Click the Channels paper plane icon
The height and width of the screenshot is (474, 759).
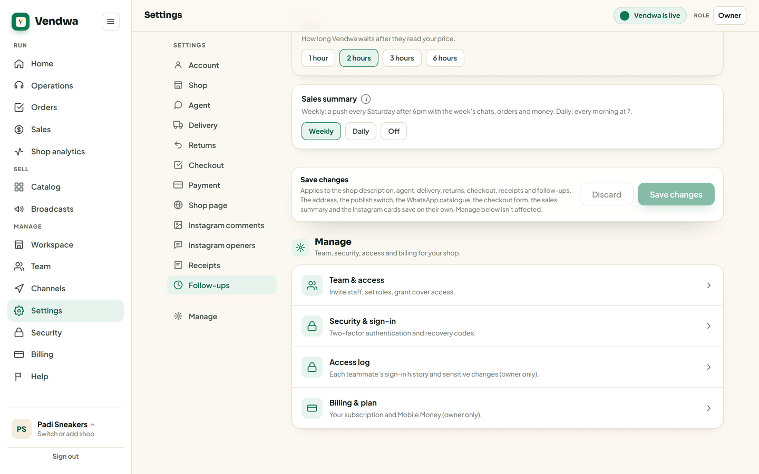19,289
